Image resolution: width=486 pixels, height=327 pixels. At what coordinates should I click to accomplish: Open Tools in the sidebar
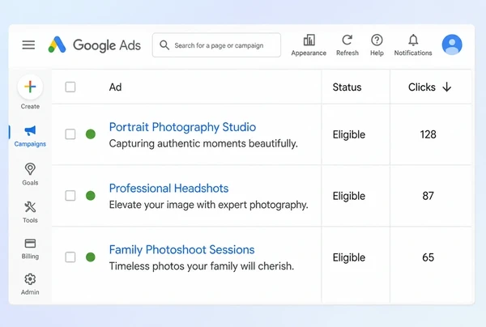(x=30, y=212)
